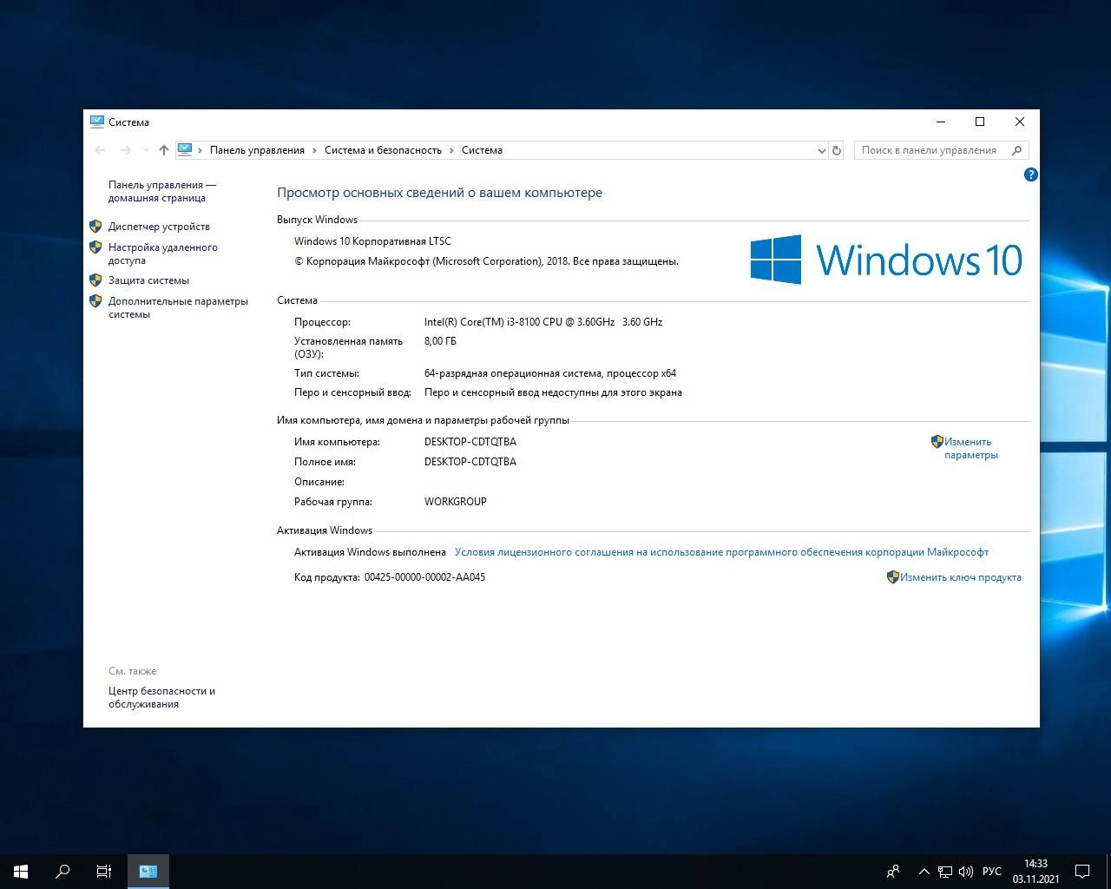Click shield icon beside Настройка удаленного доступа
1111x889 pixels.
pyautogui.click(x=96, y=247)
